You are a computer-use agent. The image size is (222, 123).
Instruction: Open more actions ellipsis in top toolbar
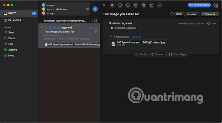tap(159, 5)
